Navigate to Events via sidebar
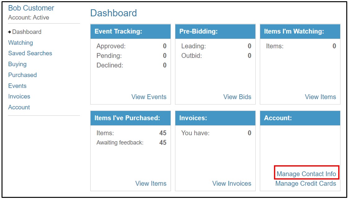Viewport: 350px width, 200px height. coord(17,86)
